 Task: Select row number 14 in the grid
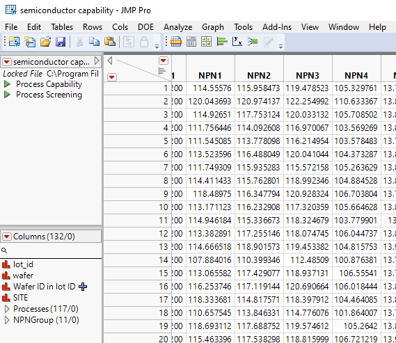click(x=137, y=260)
